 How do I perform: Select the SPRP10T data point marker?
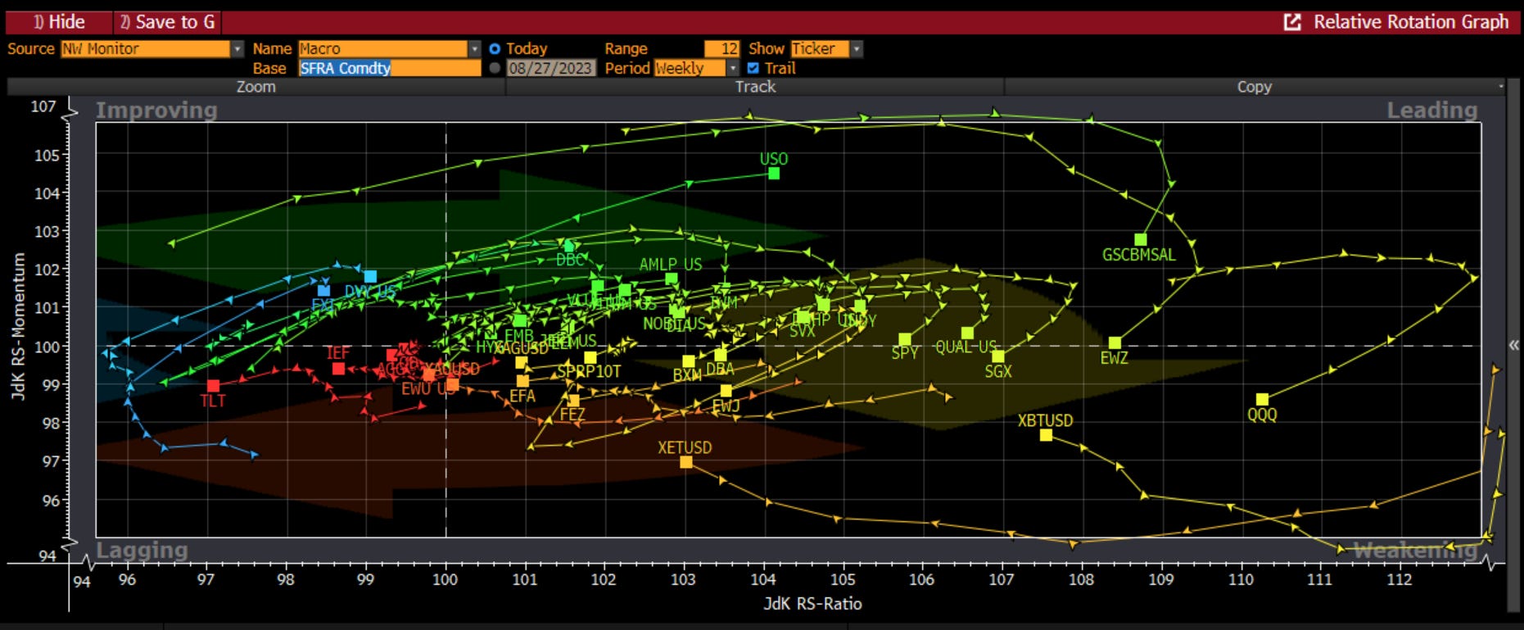point(590,357)
